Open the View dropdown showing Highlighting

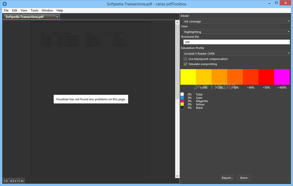(x=236, y=32)
